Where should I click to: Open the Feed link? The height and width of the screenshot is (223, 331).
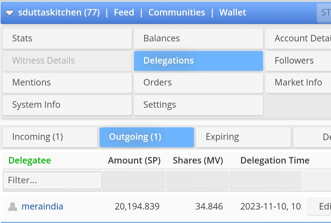[124, 12]
